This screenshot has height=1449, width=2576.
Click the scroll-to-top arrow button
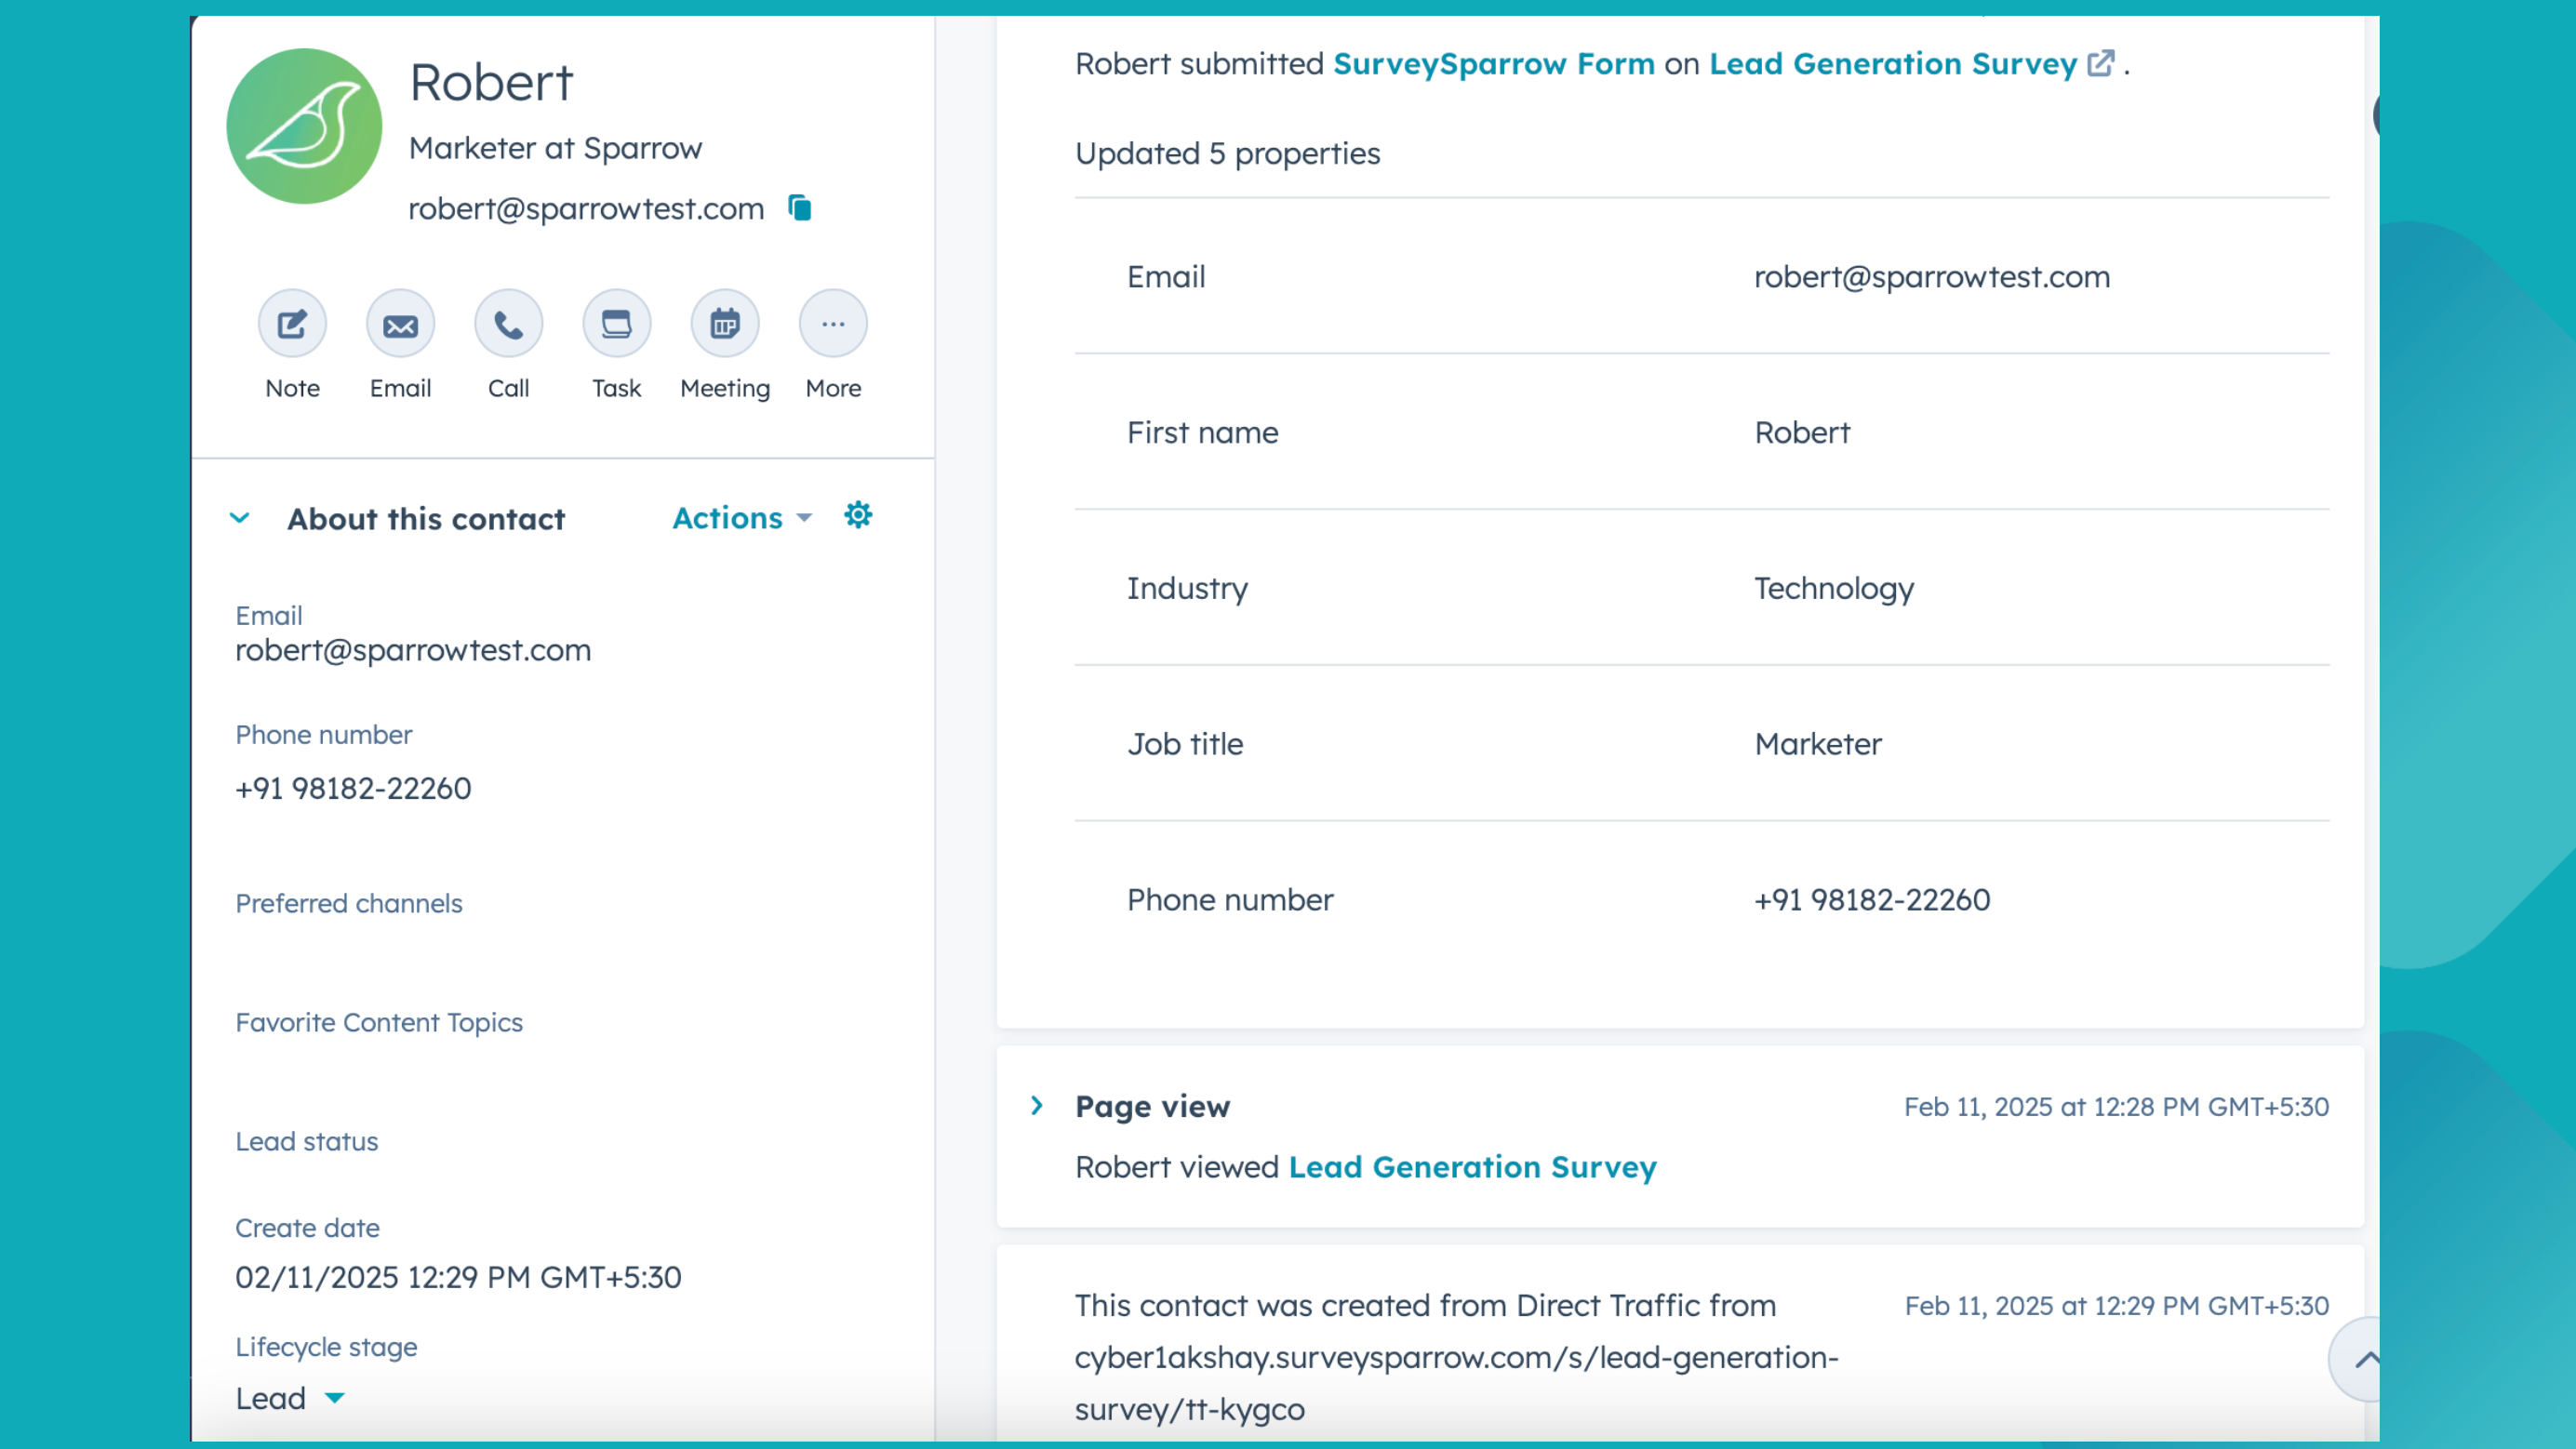point(2363,1358)
